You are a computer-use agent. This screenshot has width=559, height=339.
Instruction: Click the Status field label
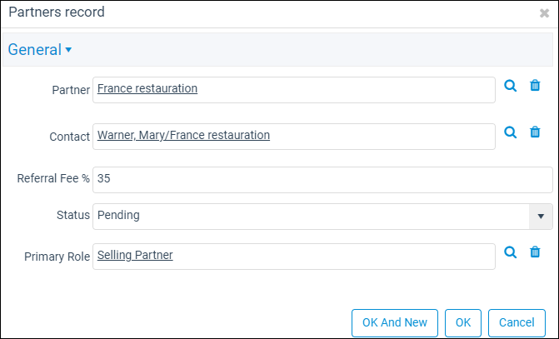73,215
